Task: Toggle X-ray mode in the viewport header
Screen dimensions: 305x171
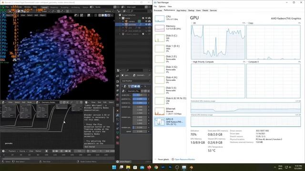Action: tap(95, 15)
